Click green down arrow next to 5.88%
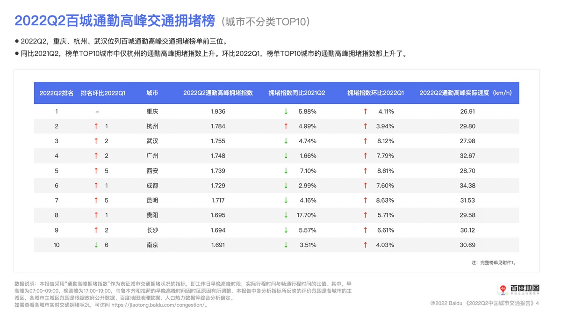The height and width of the screenshot is (312, 561). [286, 111]
